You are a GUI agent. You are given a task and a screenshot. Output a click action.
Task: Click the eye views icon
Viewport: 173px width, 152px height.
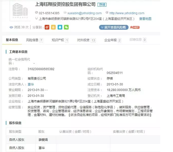(11, 27)
